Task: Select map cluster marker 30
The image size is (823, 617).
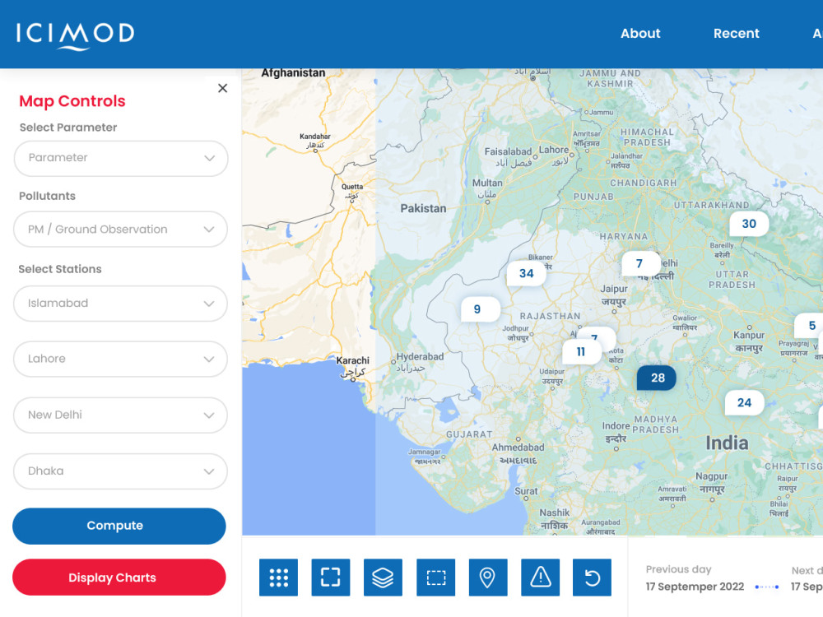Action: point(749,224)
